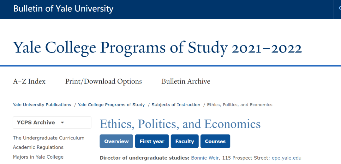
Task: Go to the Courses tab
Action: (215, 141)
